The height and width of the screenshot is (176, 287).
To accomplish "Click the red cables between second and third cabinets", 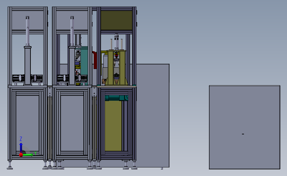I will (95, 60).
